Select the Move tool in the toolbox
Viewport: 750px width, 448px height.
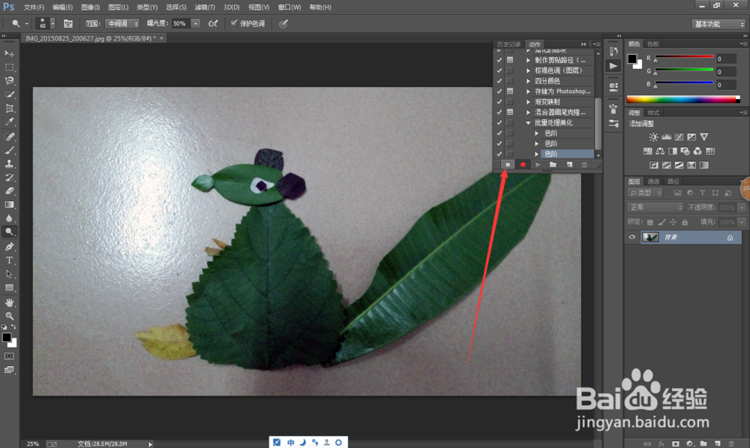(9, 53)
